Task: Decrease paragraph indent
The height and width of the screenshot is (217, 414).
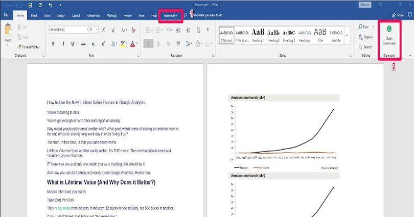Action: tap(178, 30)
